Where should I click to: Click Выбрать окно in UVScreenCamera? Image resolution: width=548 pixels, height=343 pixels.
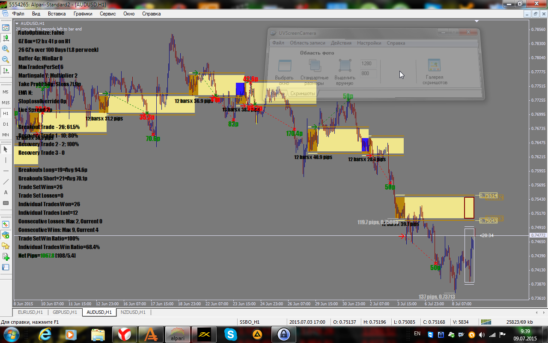(x=284, y=72)
